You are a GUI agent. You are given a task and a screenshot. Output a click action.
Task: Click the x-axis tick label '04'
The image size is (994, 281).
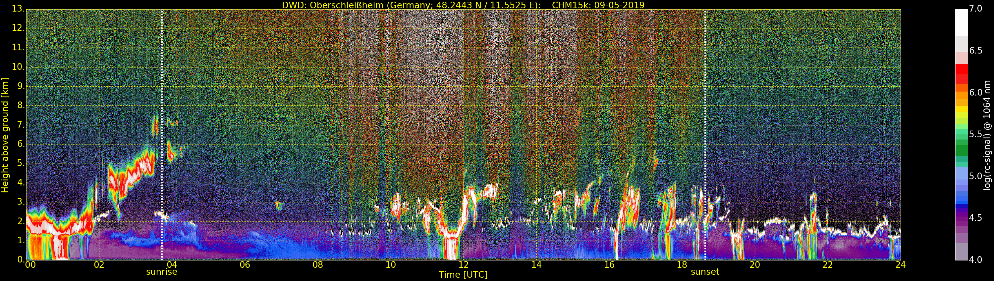(172, 265)
